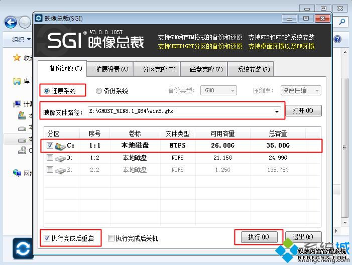
Task: Minimize the 映像总裁(SGI) window
Action: click(x=290, y=19)
